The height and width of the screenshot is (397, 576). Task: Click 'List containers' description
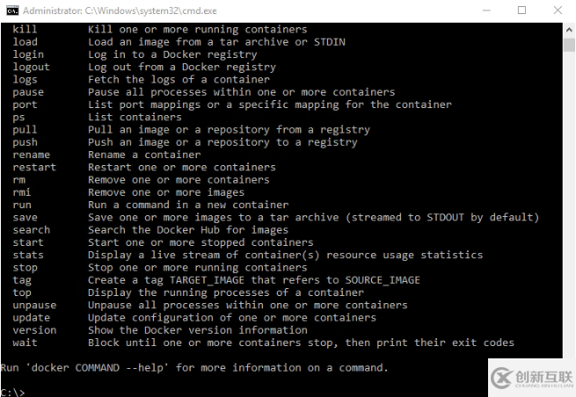point(135,118)
